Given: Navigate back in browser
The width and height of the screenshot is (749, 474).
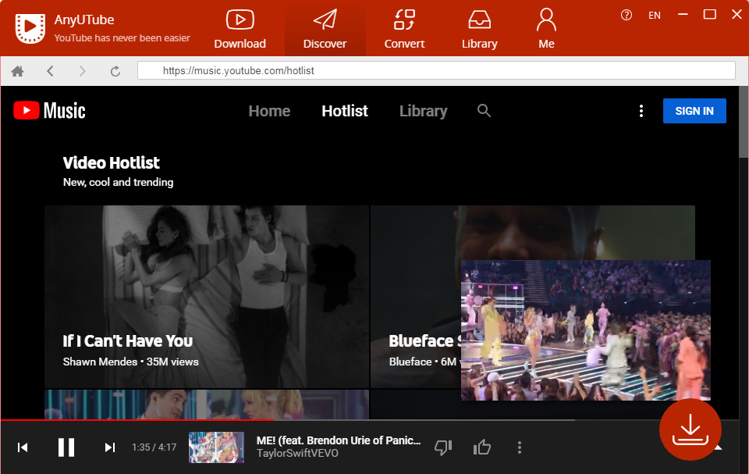Looking at the screenshot, I should tap(50, 71).
